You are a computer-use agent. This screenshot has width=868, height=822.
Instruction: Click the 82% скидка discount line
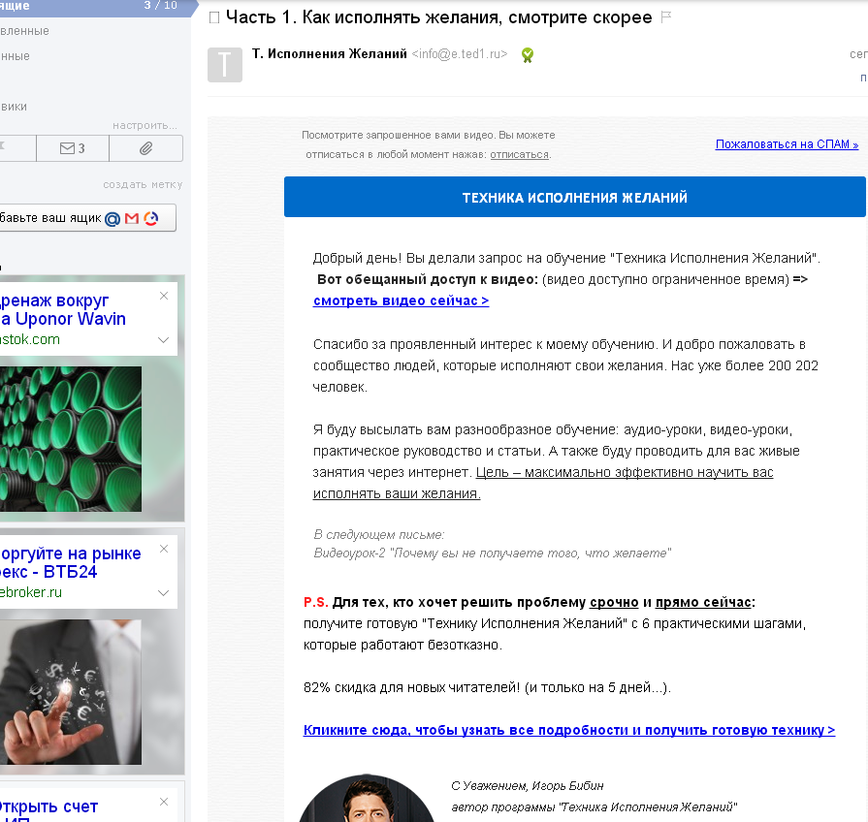click(x=487, y=687)
